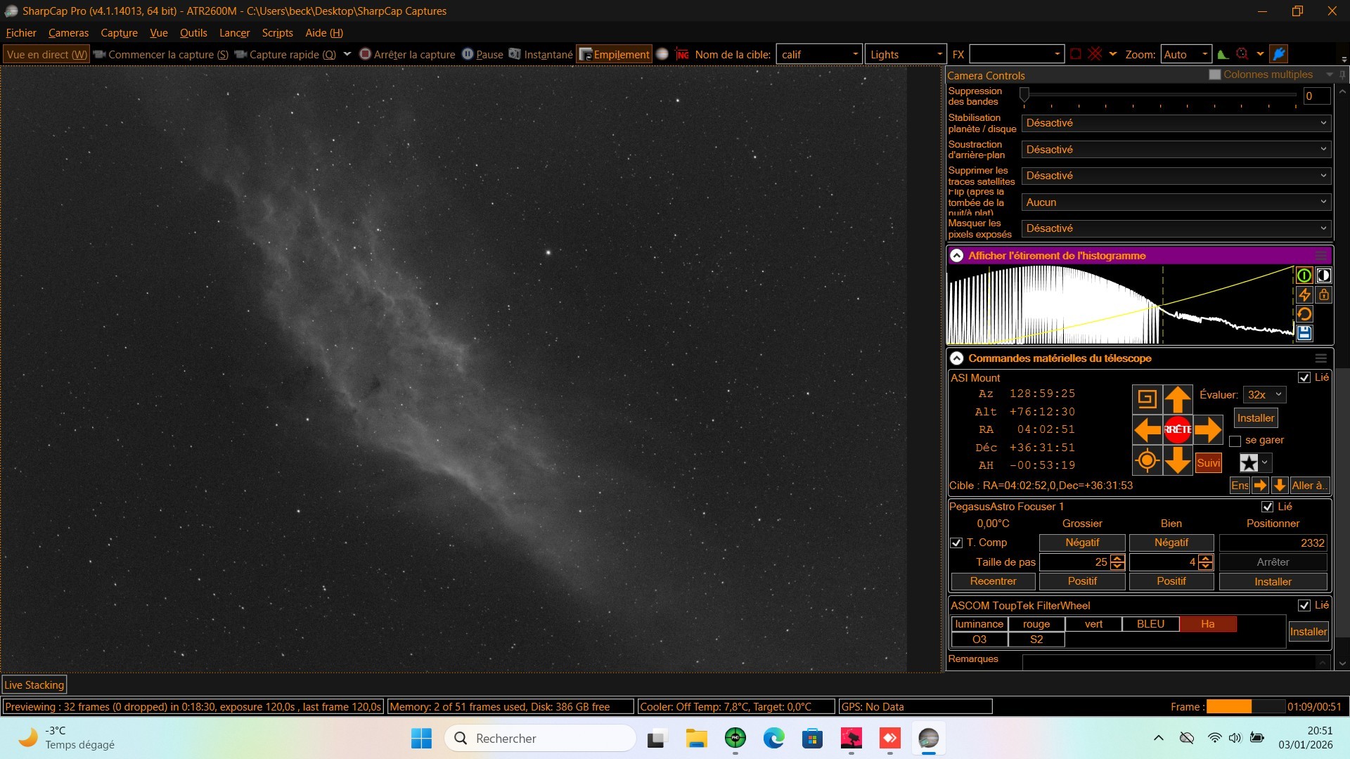Open the Stabilisation planète / disque dropdown
The image size is (1350, 759).
(x=1176, y=123)
